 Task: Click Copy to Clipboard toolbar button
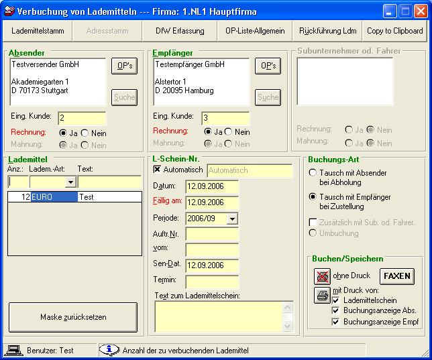pos(394,31)
